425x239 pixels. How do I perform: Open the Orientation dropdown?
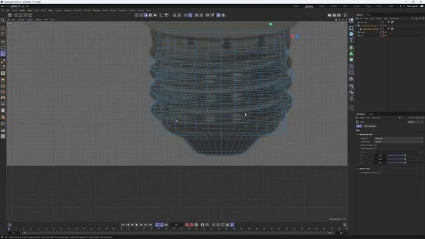pos(398,141)
